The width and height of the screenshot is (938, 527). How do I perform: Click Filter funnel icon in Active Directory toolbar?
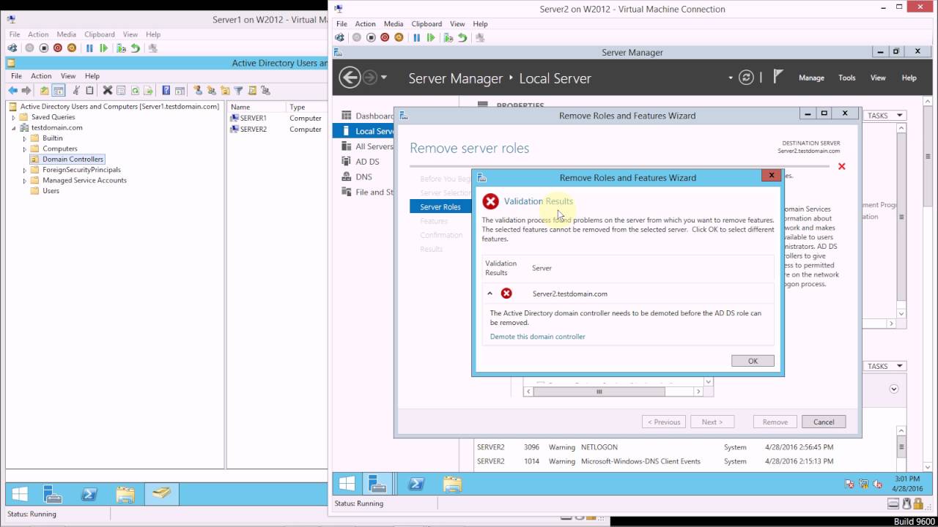pyautogui.click(x=238, y=90)
